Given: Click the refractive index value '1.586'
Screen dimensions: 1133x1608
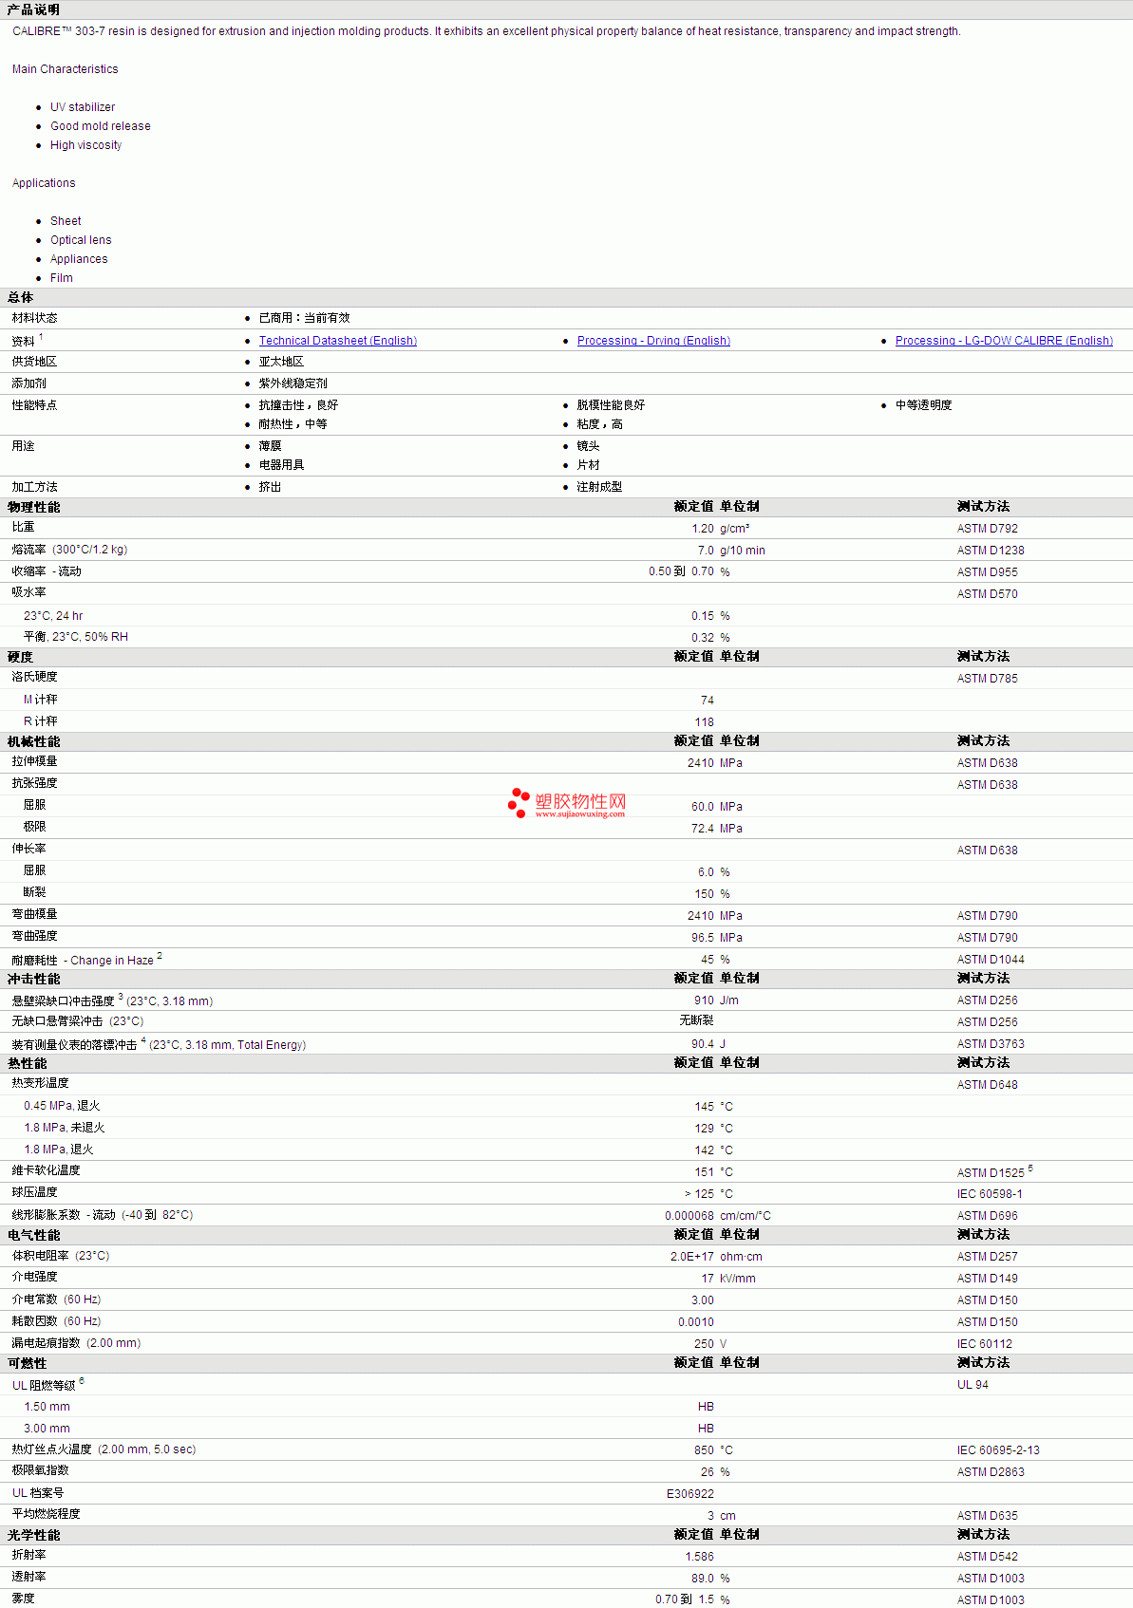Looking at the screenshot, I should 700,1557.
